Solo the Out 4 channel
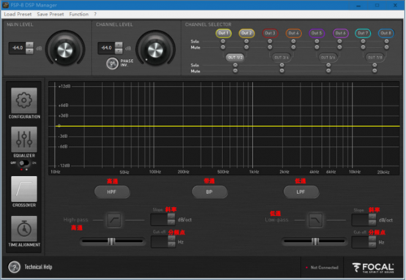406x280 pixels. 293,41
